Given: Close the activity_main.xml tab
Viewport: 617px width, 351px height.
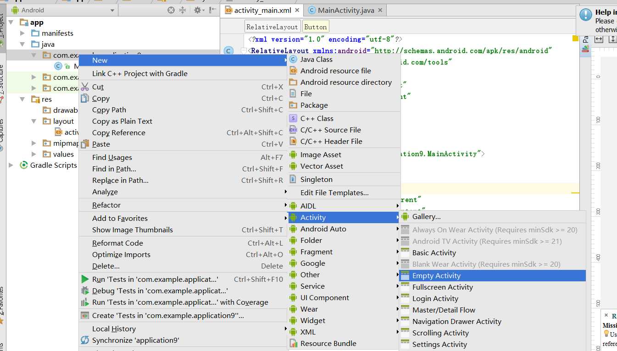Looking at the screenshot, I should pyautogui.click(x=297, y=10).
